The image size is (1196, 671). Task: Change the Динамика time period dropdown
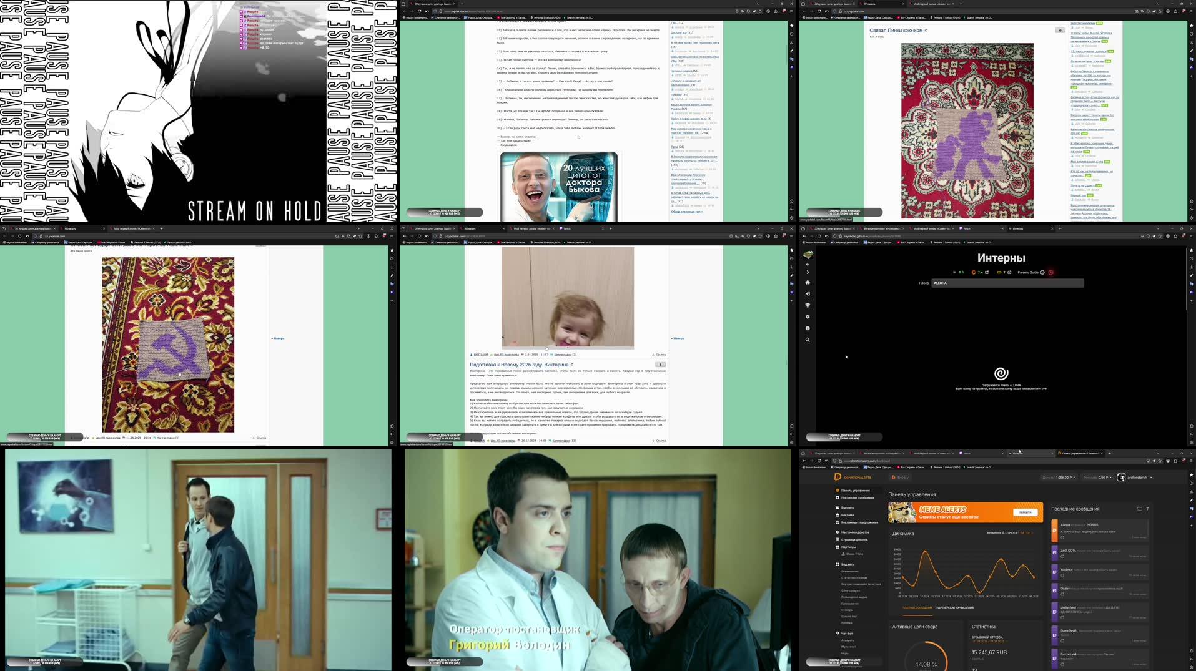[x=1026, y=533]
